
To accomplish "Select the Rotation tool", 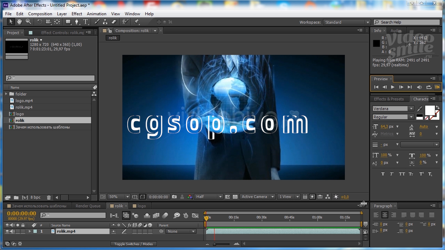I will pyautogui.click(x=39, y=22).
